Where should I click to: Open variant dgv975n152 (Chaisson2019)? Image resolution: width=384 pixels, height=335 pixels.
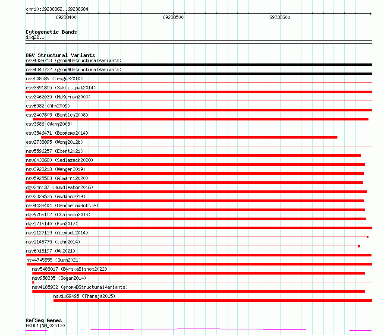[x=58, y=215]
